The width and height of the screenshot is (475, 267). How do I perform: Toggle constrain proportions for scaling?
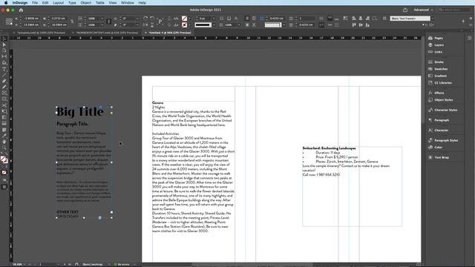coord(109,22)
